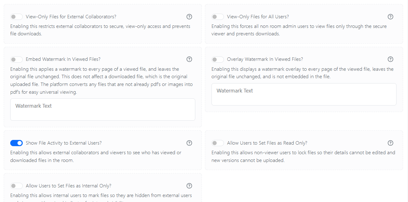
Task: Focus the Embed Watermark text field
Action: tap(103, 110)
